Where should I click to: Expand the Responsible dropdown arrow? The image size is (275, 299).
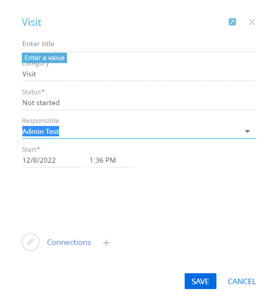(x=247, y=131)
